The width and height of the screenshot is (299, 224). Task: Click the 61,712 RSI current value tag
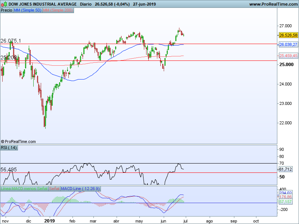tap(286, 169)
